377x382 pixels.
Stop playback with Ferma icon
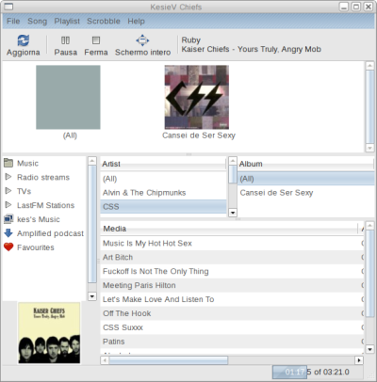pos(96,40)
